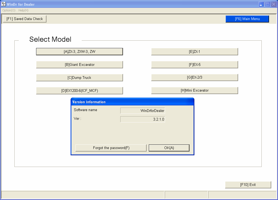This screenshot has width=278, height=200.
Task: Pick the [H]Mini Excavator model
Action: (x=194, y=91)
